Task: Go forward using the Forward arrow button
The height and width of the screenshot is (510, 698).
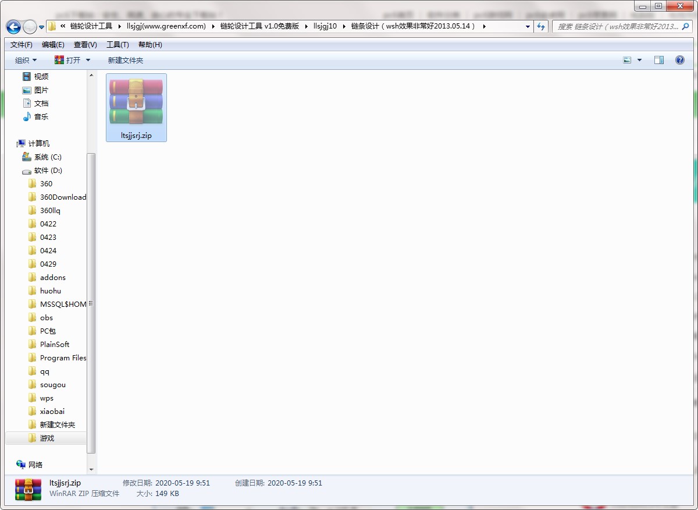Action: (x=30, y=26)
